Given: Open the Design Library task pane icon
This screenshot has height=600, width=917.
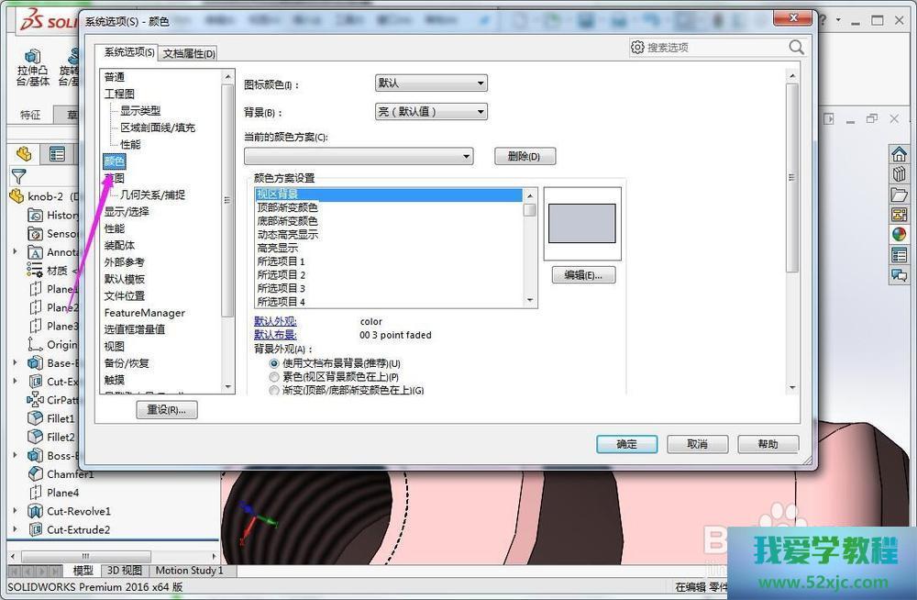Looking at the screenshot, I should [x=899, y=174].
